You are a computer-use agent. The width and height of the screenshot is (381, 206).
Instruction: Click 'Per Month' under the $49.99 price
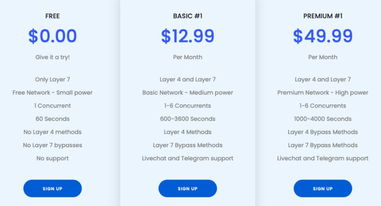coord(323,57)
